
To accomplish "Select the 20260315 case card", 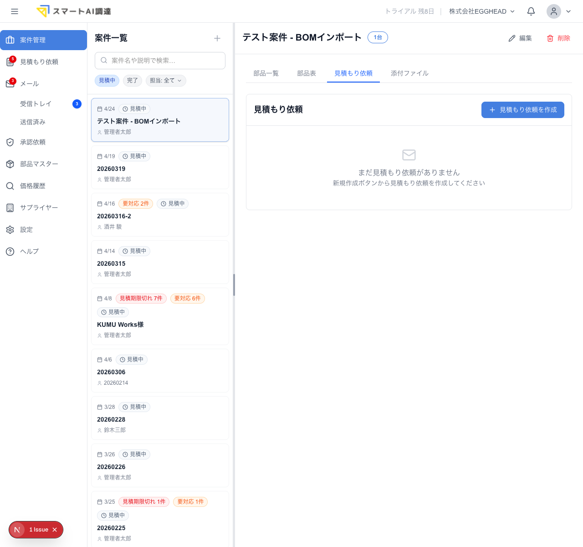I will click(160, 262).
